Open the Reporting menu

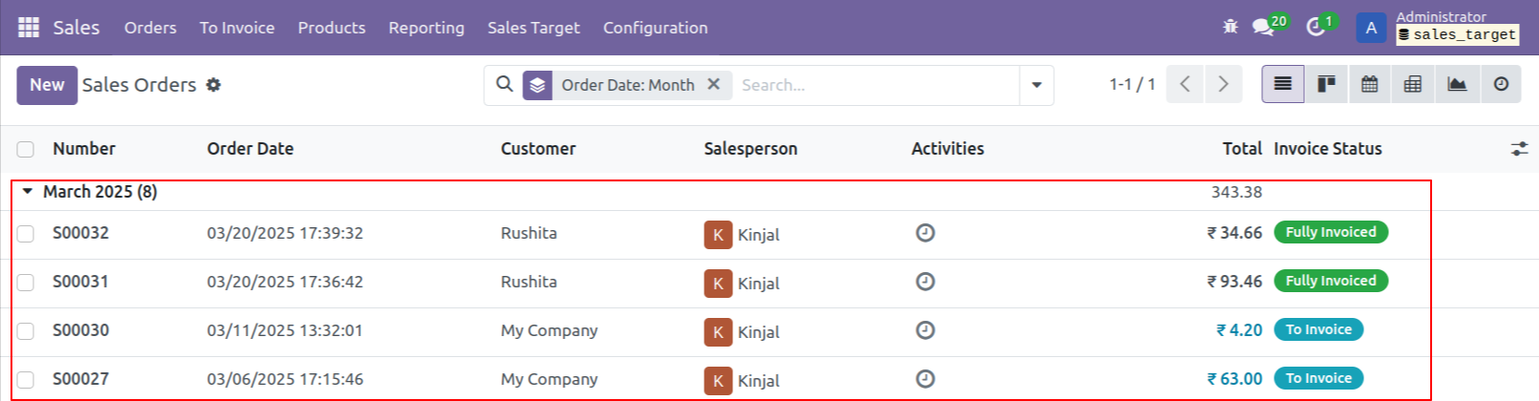[x=426, y=28]
